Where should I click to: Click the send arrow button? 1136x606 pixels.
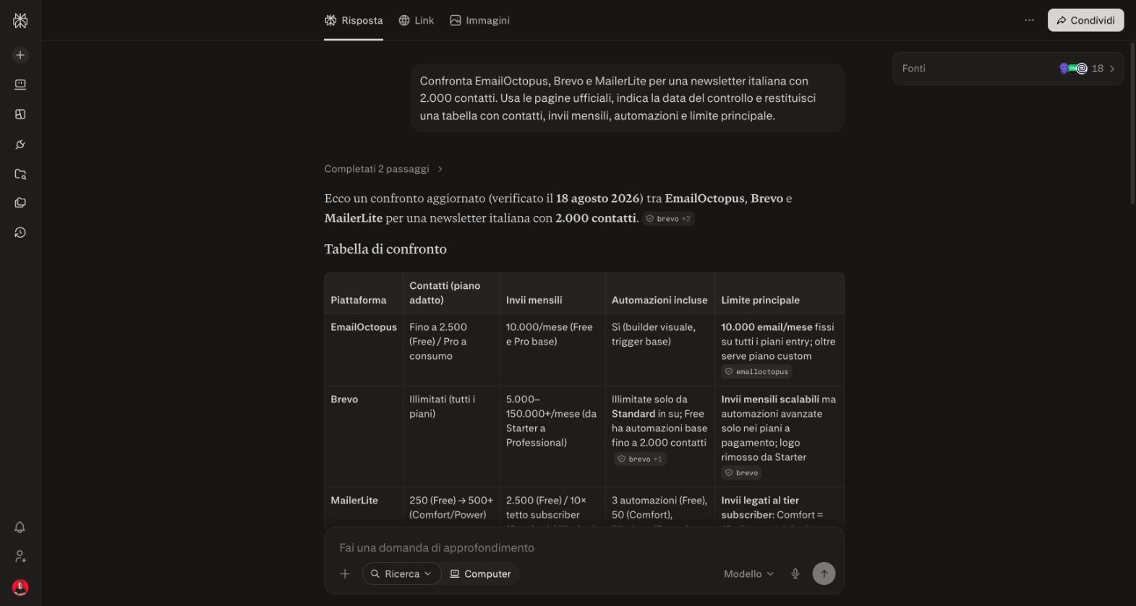[824, 573]
